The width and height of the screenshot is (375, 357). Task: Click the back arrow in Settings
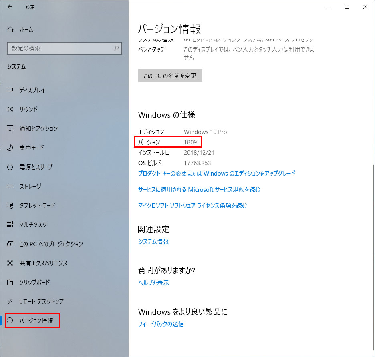point(10,7)
